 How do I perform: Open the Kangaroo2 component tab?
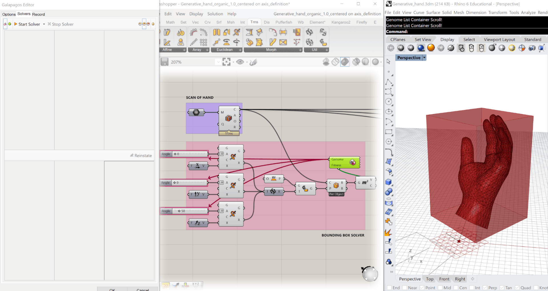(x=341, y=22)
